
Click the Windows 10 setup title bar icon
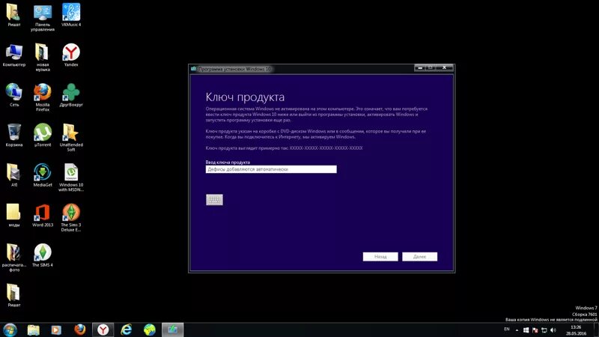click(194, 69)
